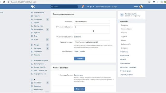Click Сохранить under Основная информация
The height and width of the screenshot is (93, 166).
tap(80, 59)
